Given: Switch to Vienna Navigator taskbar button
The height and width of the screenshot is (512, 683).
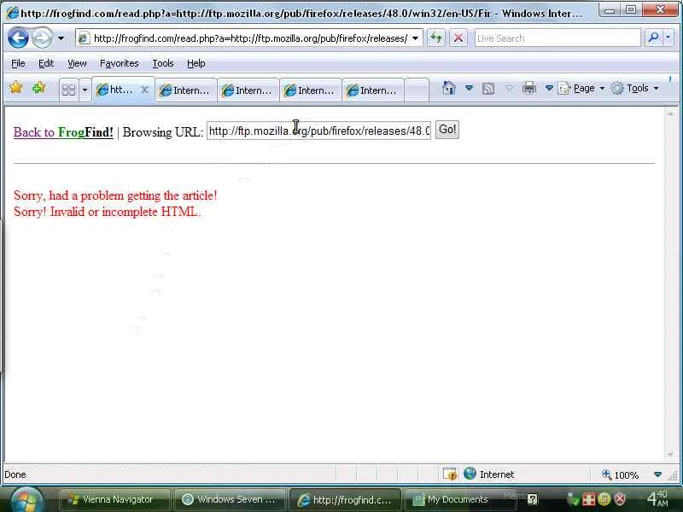Looking at the screenshot, I should [x=114, y=499].
